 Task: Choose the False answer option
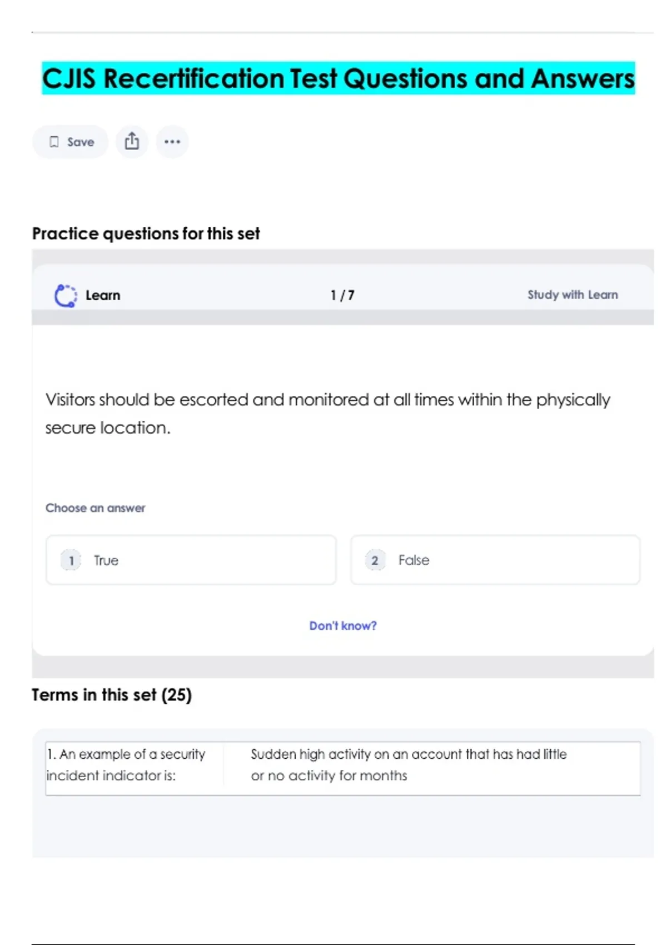point(495,560)
